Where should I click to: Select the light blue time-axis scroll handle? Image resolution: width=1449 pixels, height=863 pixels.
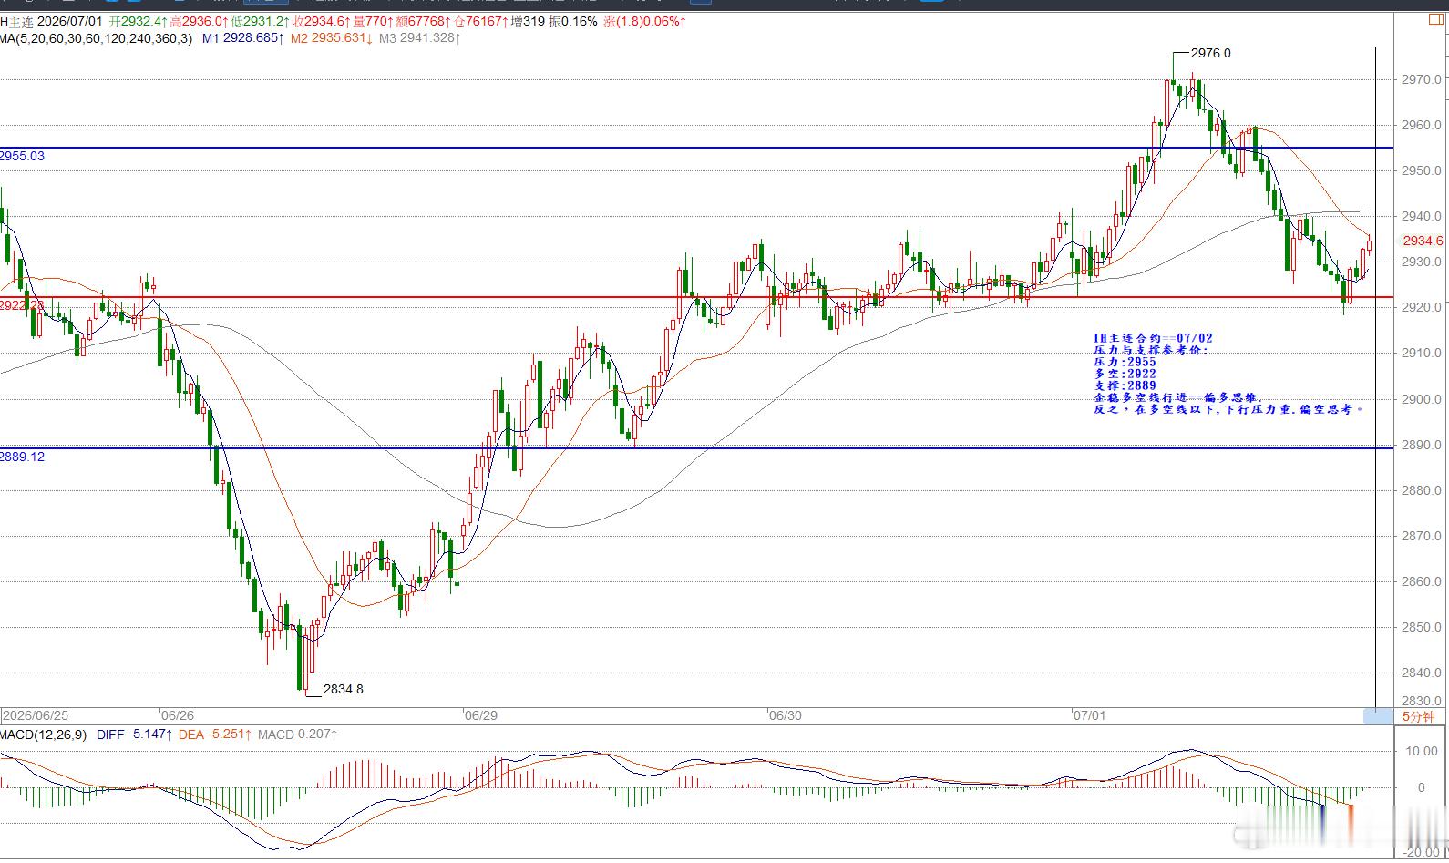pyautogui.click(x=1378, y=717)
